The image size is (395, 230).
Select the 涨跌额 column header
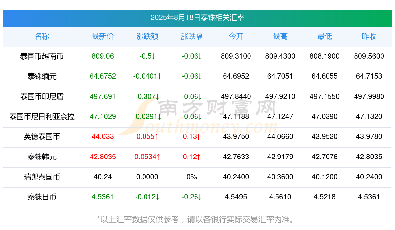(x=147, y=37)
